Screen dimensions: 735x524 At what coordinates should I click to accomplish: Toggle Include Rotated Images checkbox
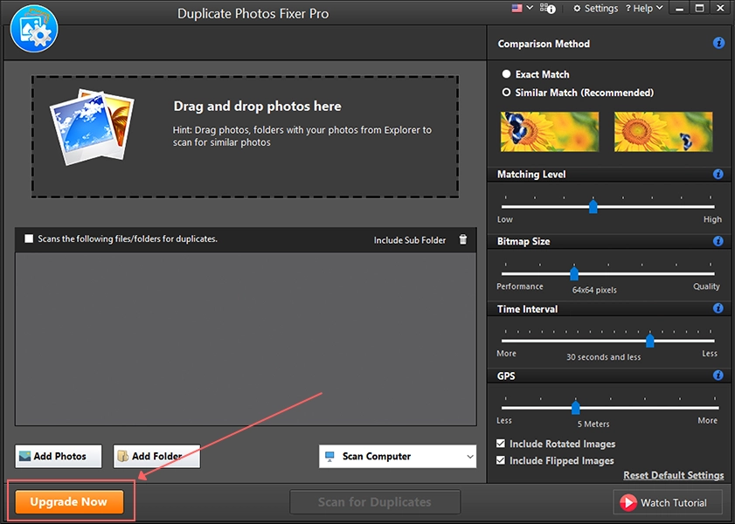[501, 444]
